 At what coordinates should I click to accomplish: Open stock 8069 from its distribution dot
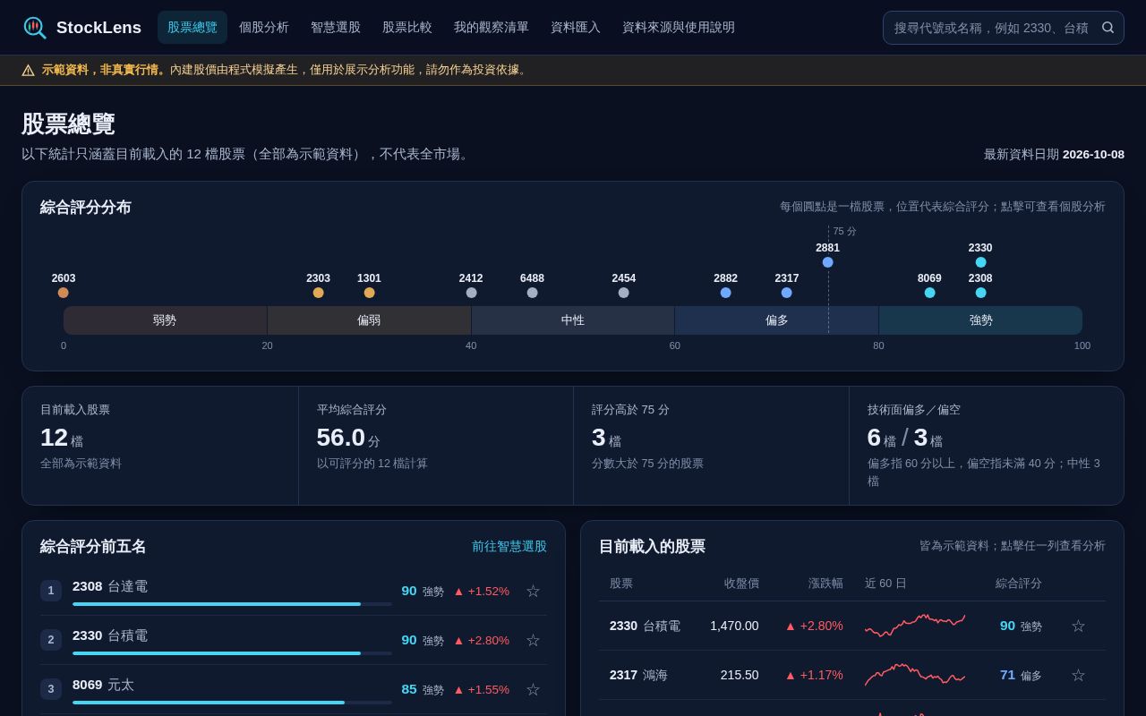(x=929, y=293)
